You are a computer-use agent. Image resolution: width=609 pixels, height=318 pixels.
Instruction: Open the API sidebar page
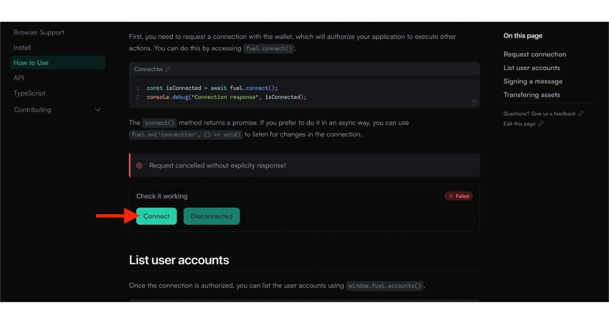pos(19,78)
